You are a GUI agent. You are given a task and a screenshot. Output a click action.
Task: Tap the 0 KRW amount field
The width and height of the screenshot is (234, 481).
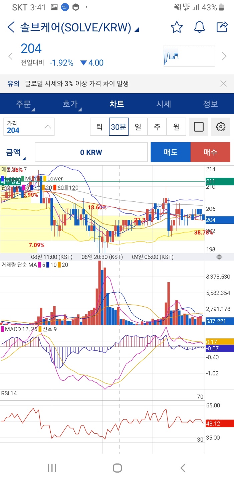click(x=91, y=152)
